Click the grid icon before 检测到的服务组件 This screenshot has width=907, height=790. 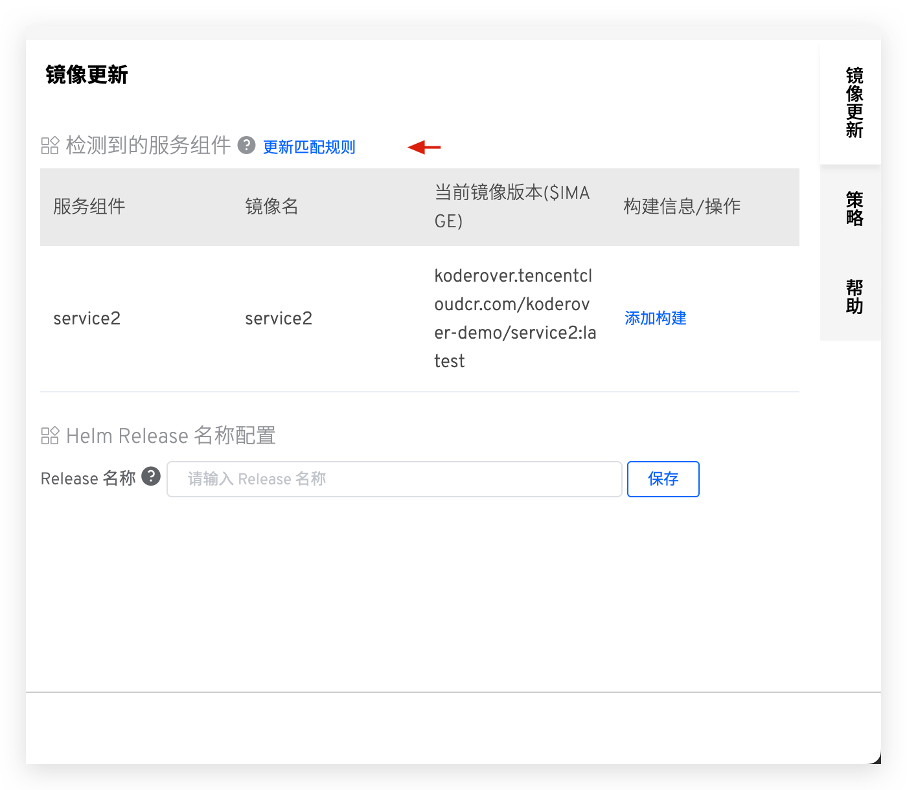click(x=50, y=146)
